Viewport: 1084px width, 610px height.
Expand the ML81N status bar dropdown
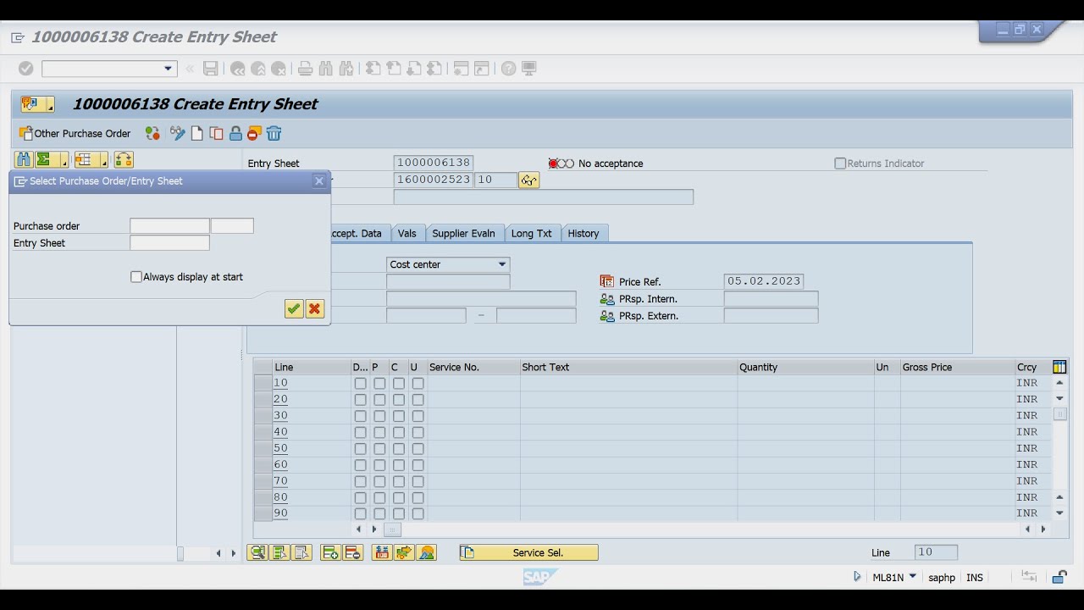[912, 576]
